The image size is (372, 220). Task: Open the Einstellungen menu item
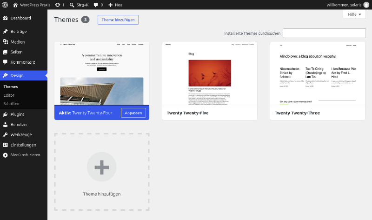(24, 145)
